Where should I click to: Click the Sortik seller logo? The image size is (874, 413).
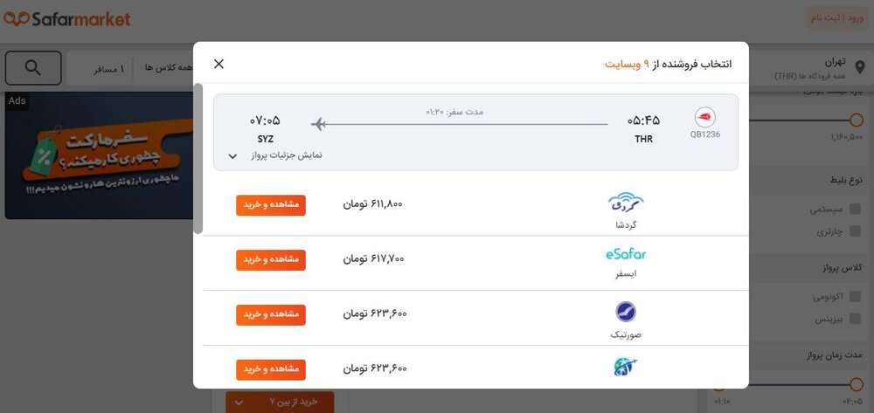coord(626,312)
